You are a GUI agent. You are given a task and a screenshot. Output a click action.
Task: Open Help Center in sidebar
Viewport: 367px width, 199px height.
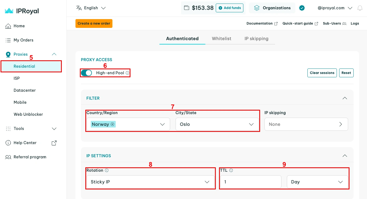(25, 143)
